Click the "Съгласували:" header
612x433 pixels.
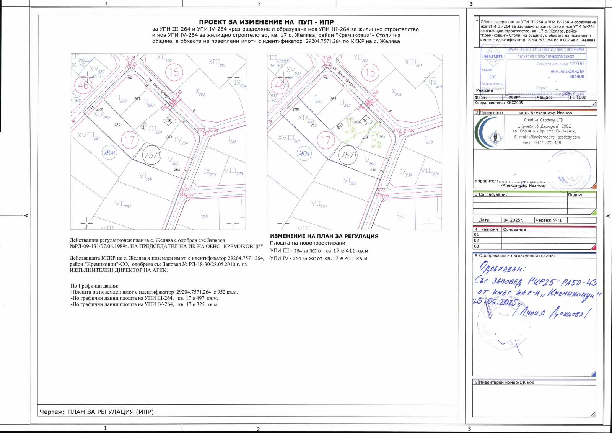click(x=493, y=194)
